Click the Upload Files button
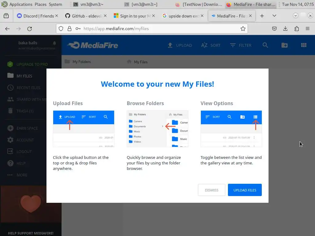 click(245, 190)
